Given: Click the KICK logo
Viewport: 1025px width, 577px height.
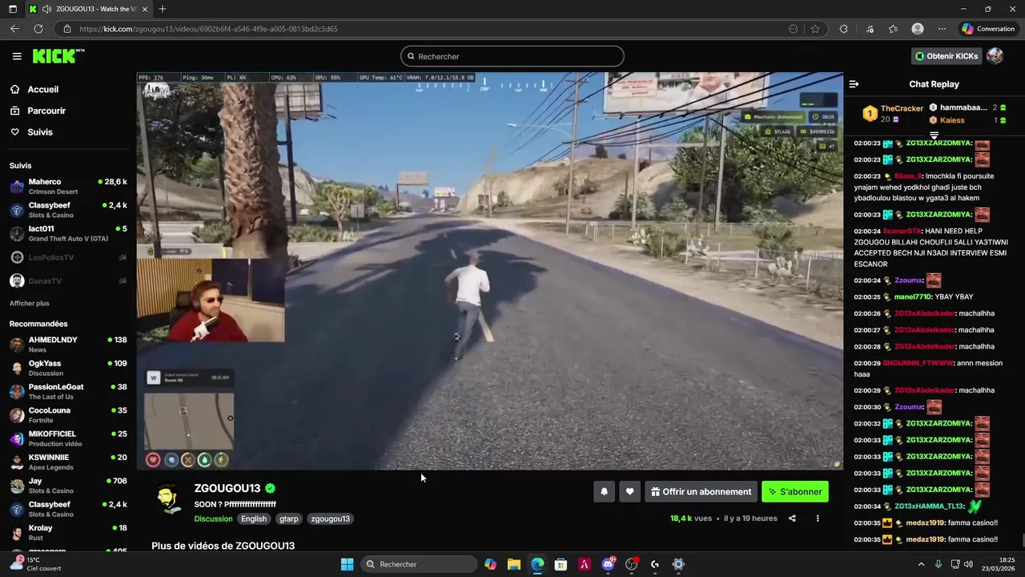Looking at the screenshot, I should coord(58,56).
